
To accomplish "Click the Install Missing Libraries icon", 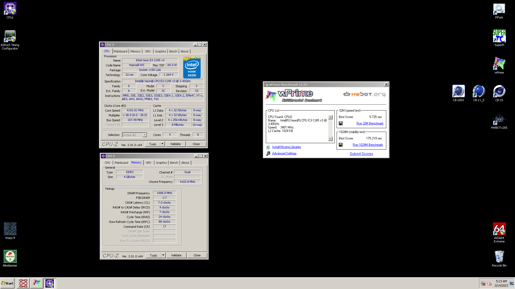I will point(268,147).
